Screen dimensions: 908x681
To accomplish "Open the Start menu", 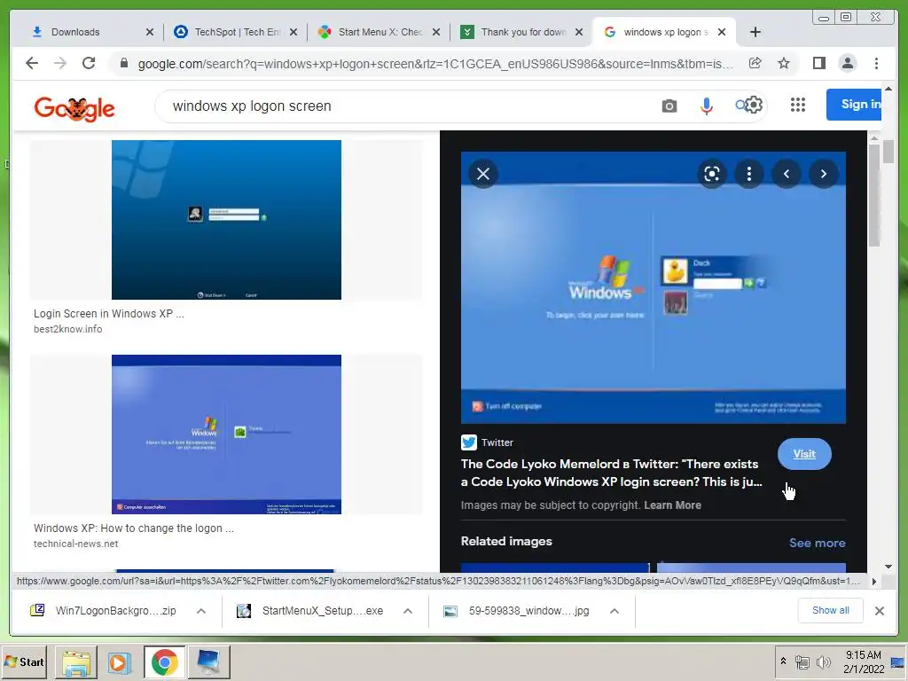I will point(24,661).
